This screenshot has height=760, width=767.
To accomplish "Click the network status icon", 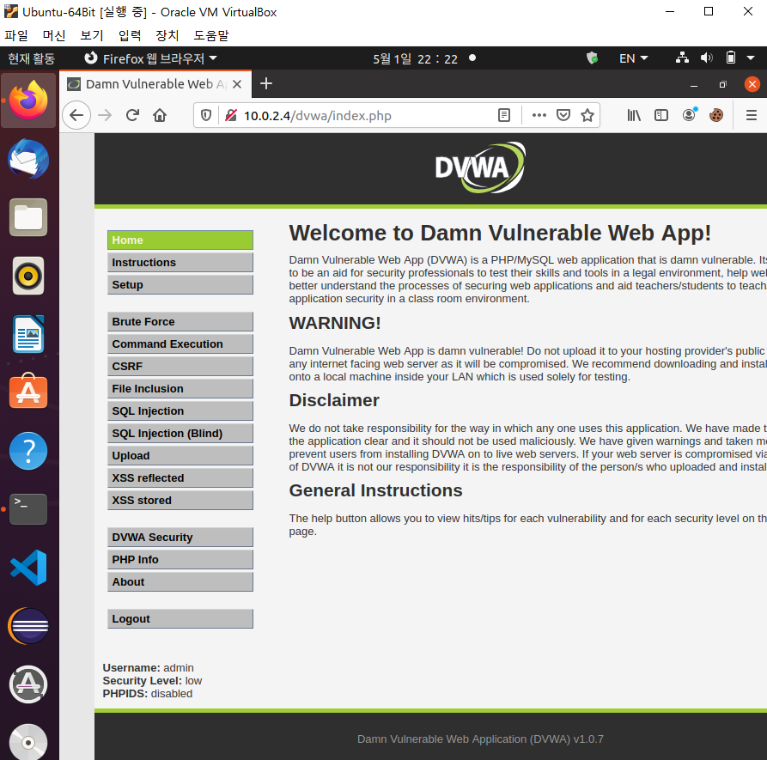I will click(682, 58).
